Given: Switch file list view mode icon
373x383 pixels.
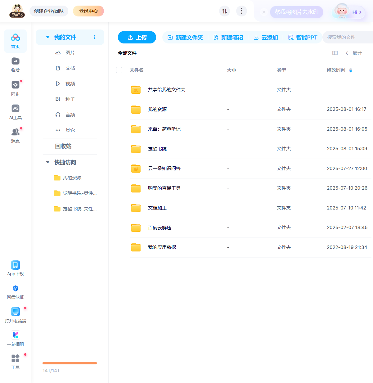Looking at the screenshot, I should [x=335, y=53].
